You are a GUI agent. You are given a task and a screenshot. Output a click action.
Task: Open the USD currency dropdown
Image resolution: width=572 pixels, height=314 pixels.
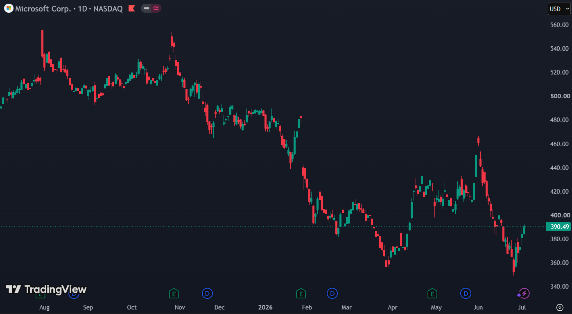tap(559, 9)
